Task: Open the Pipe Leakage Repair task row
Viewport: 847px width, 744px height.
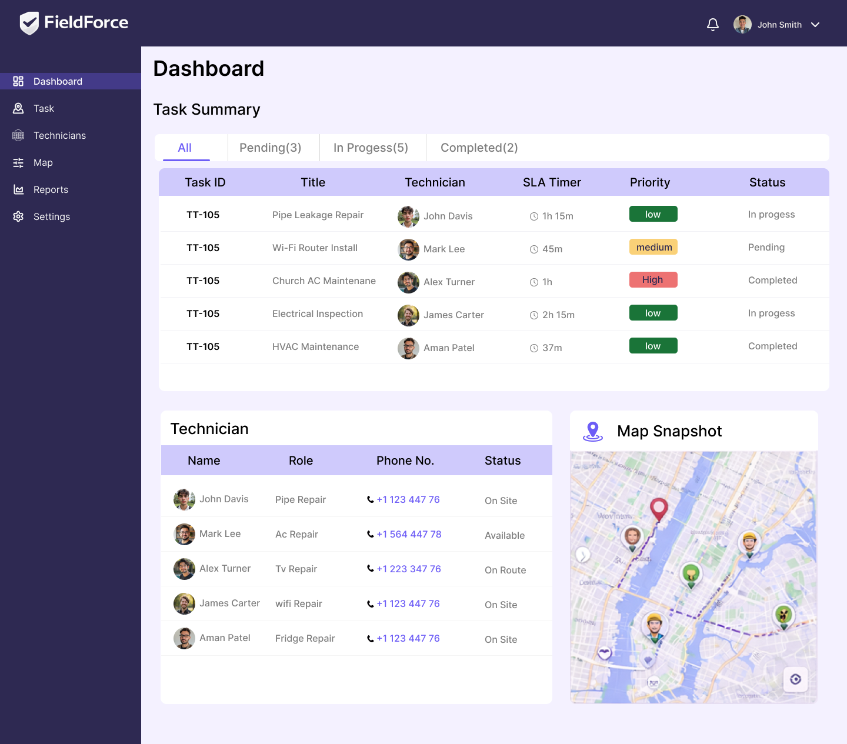Action: [x=318, y=215]
